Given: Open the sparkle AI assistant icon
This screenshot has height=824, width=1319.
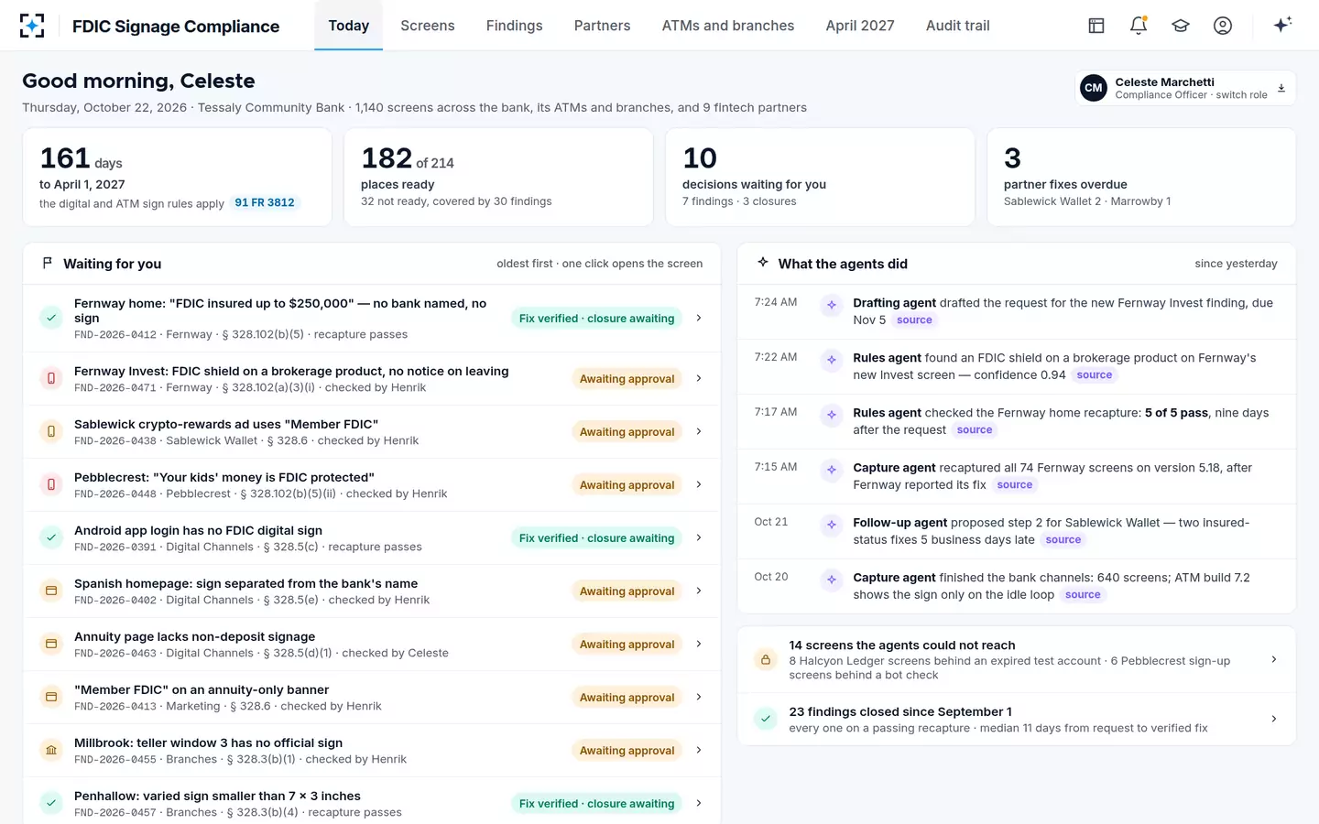Looking at the screenshot, I should tap(1282, 25).
